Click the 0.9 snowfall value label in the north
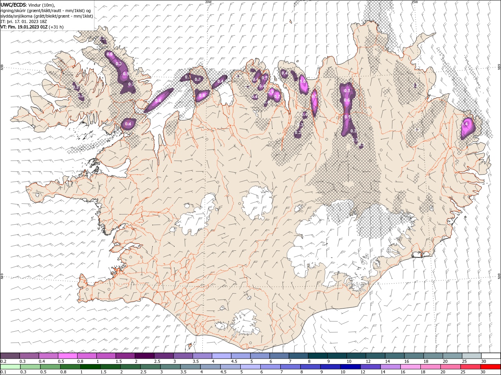Screen dimensions: 501x375 271,91
